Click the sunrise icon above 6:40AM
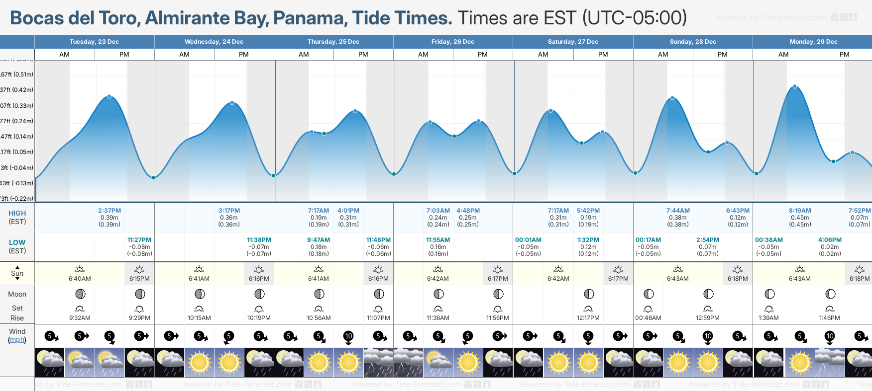The width and height of the screenshot is (872, 391). 80,269
